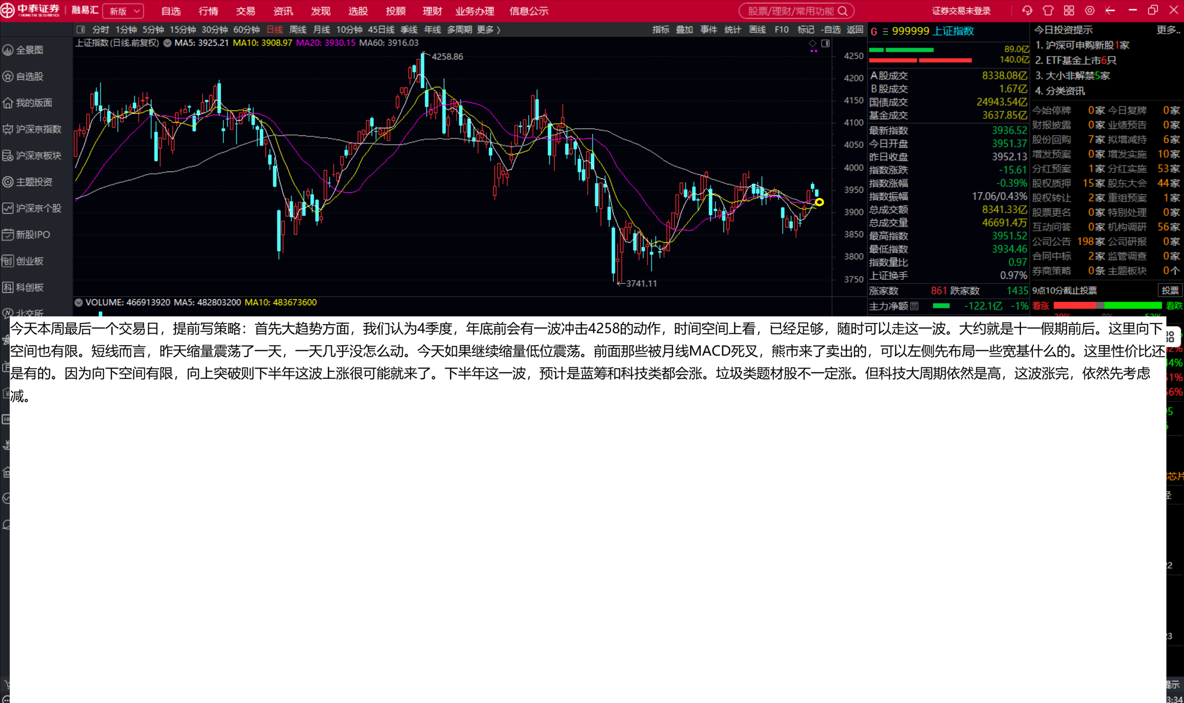Image resolution: width=1184 pixels, height=703 pixels.
Task: Open the hexagon settings icon
Action: tap(1090, 11)
